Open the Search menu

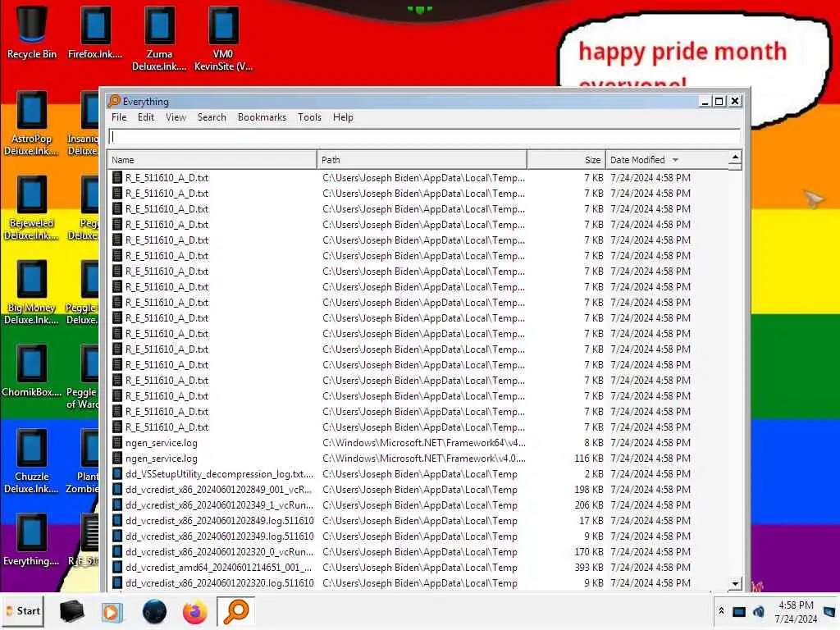[x=212, y=117]
